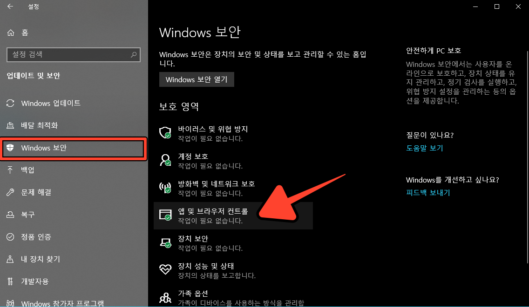The width and height of the screenshot is (529, 307).
Task: Open the 피드백 보내기 link
Action: click(428, 193)
